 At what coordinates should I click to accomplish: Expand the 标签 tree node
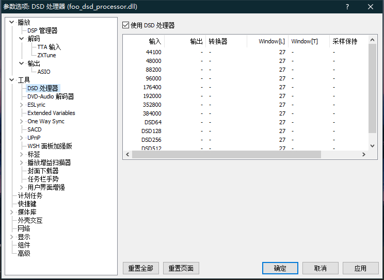(22, 154)
